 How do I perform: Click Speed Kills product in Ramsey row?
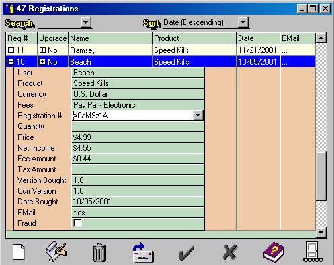click(x=194, y=50)
